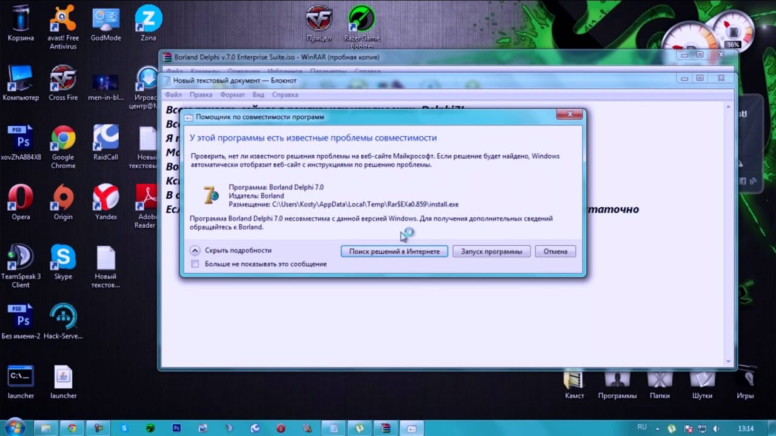Click the Windows Start button

(x=15, y=428)
